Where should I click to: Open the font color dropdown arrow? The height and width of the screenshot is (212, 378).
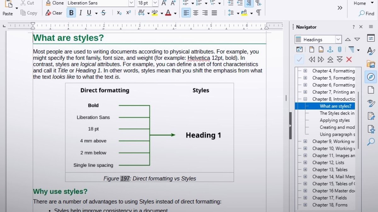tap(175, 13)
